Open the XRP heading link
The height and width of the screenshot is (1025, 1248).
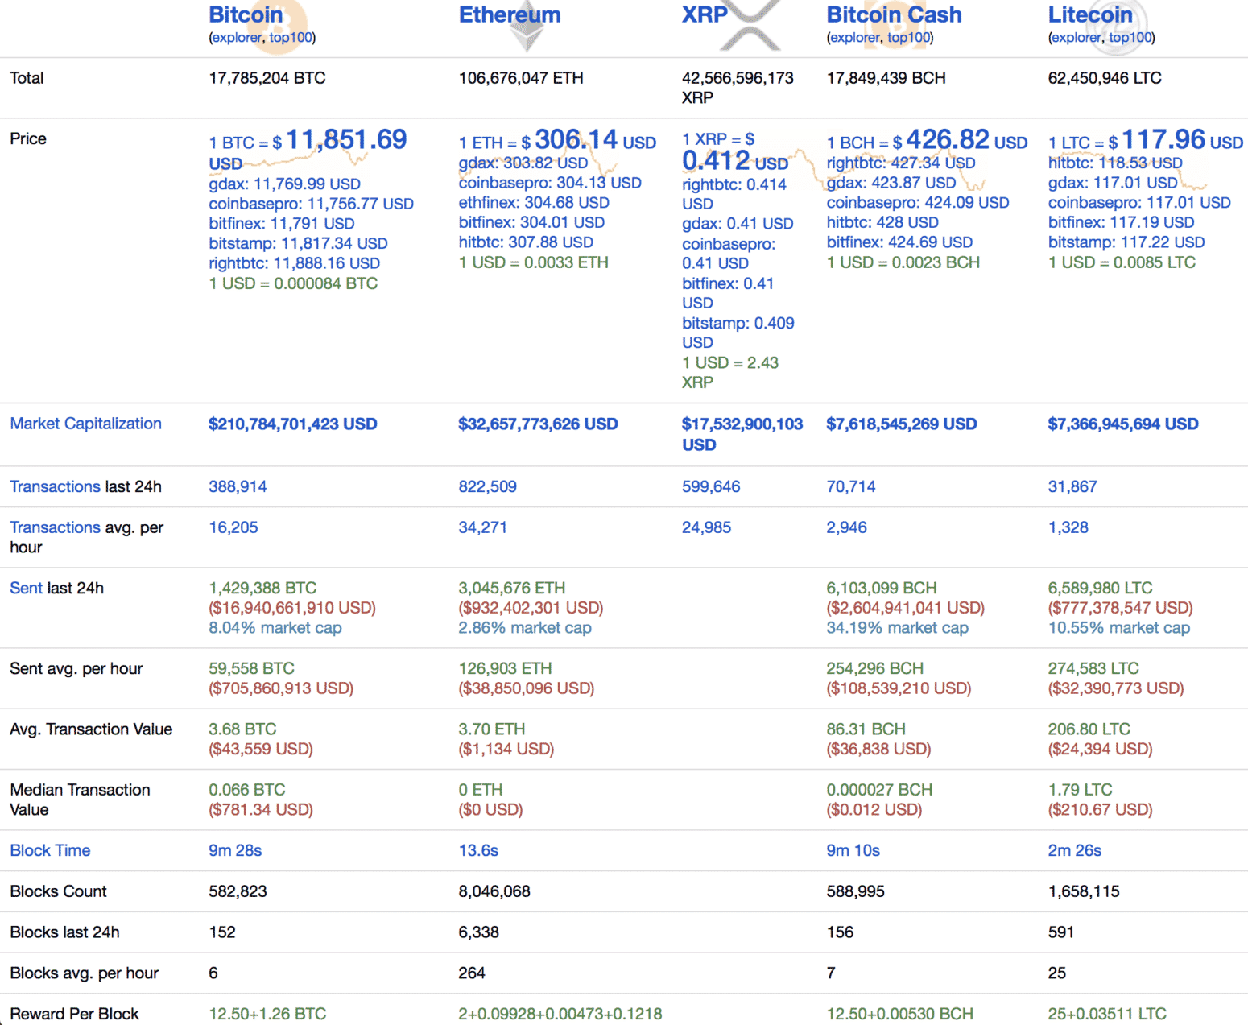[x=705, y=14]
